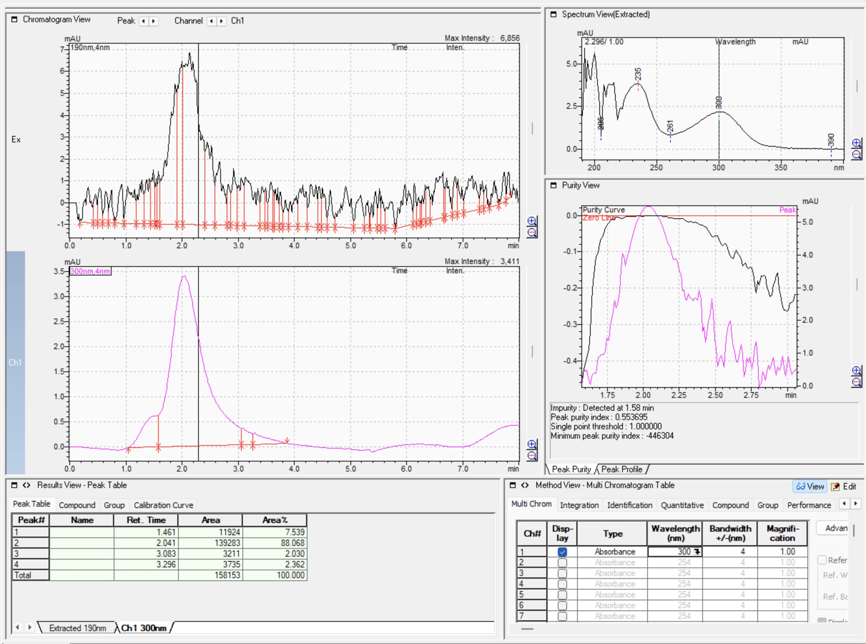Zoom out on the 190nm chromatogram
The height and width of the screenshot is (644, 866).
[x=532, y=233]
